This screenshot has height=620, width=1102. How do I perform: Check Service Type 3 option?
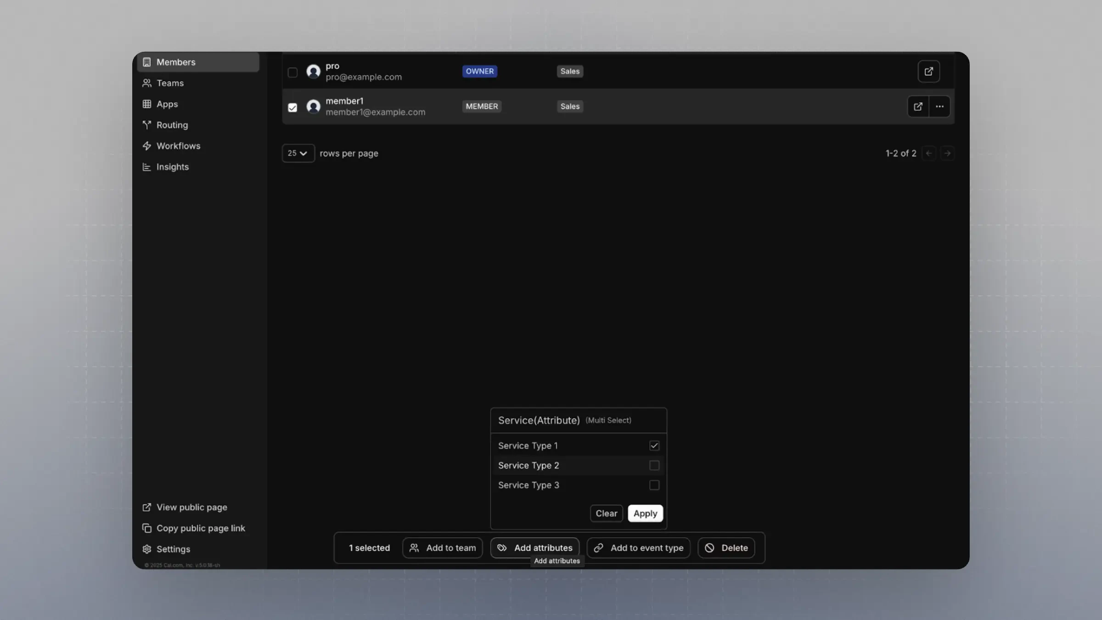(x=654, y=485)
